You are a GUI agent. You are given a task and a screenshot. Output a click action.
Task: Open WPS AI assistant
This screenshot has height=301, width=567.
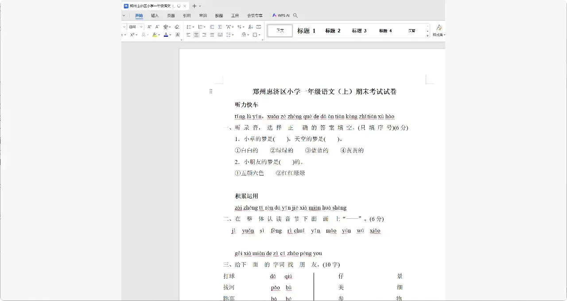click(281, 15)
